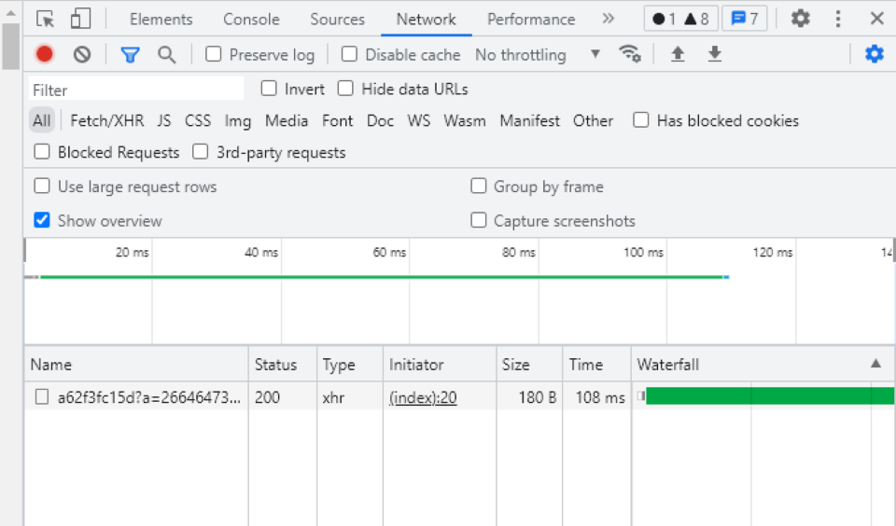Open the No throttling dropdown
The width and height of the screenshot is (896, 526).
click(537, 54)
